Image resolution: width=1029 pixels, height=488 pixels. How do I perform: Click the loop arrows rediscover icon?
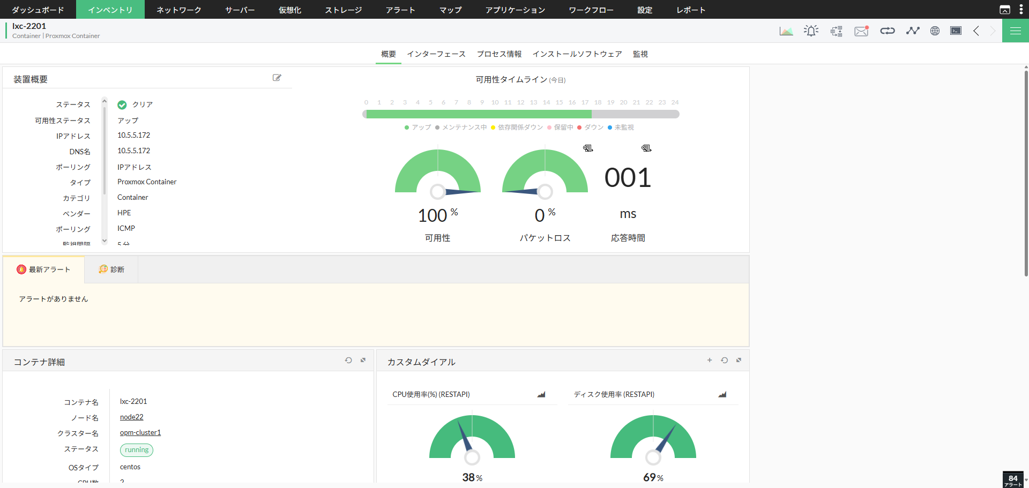click(888, 31)
